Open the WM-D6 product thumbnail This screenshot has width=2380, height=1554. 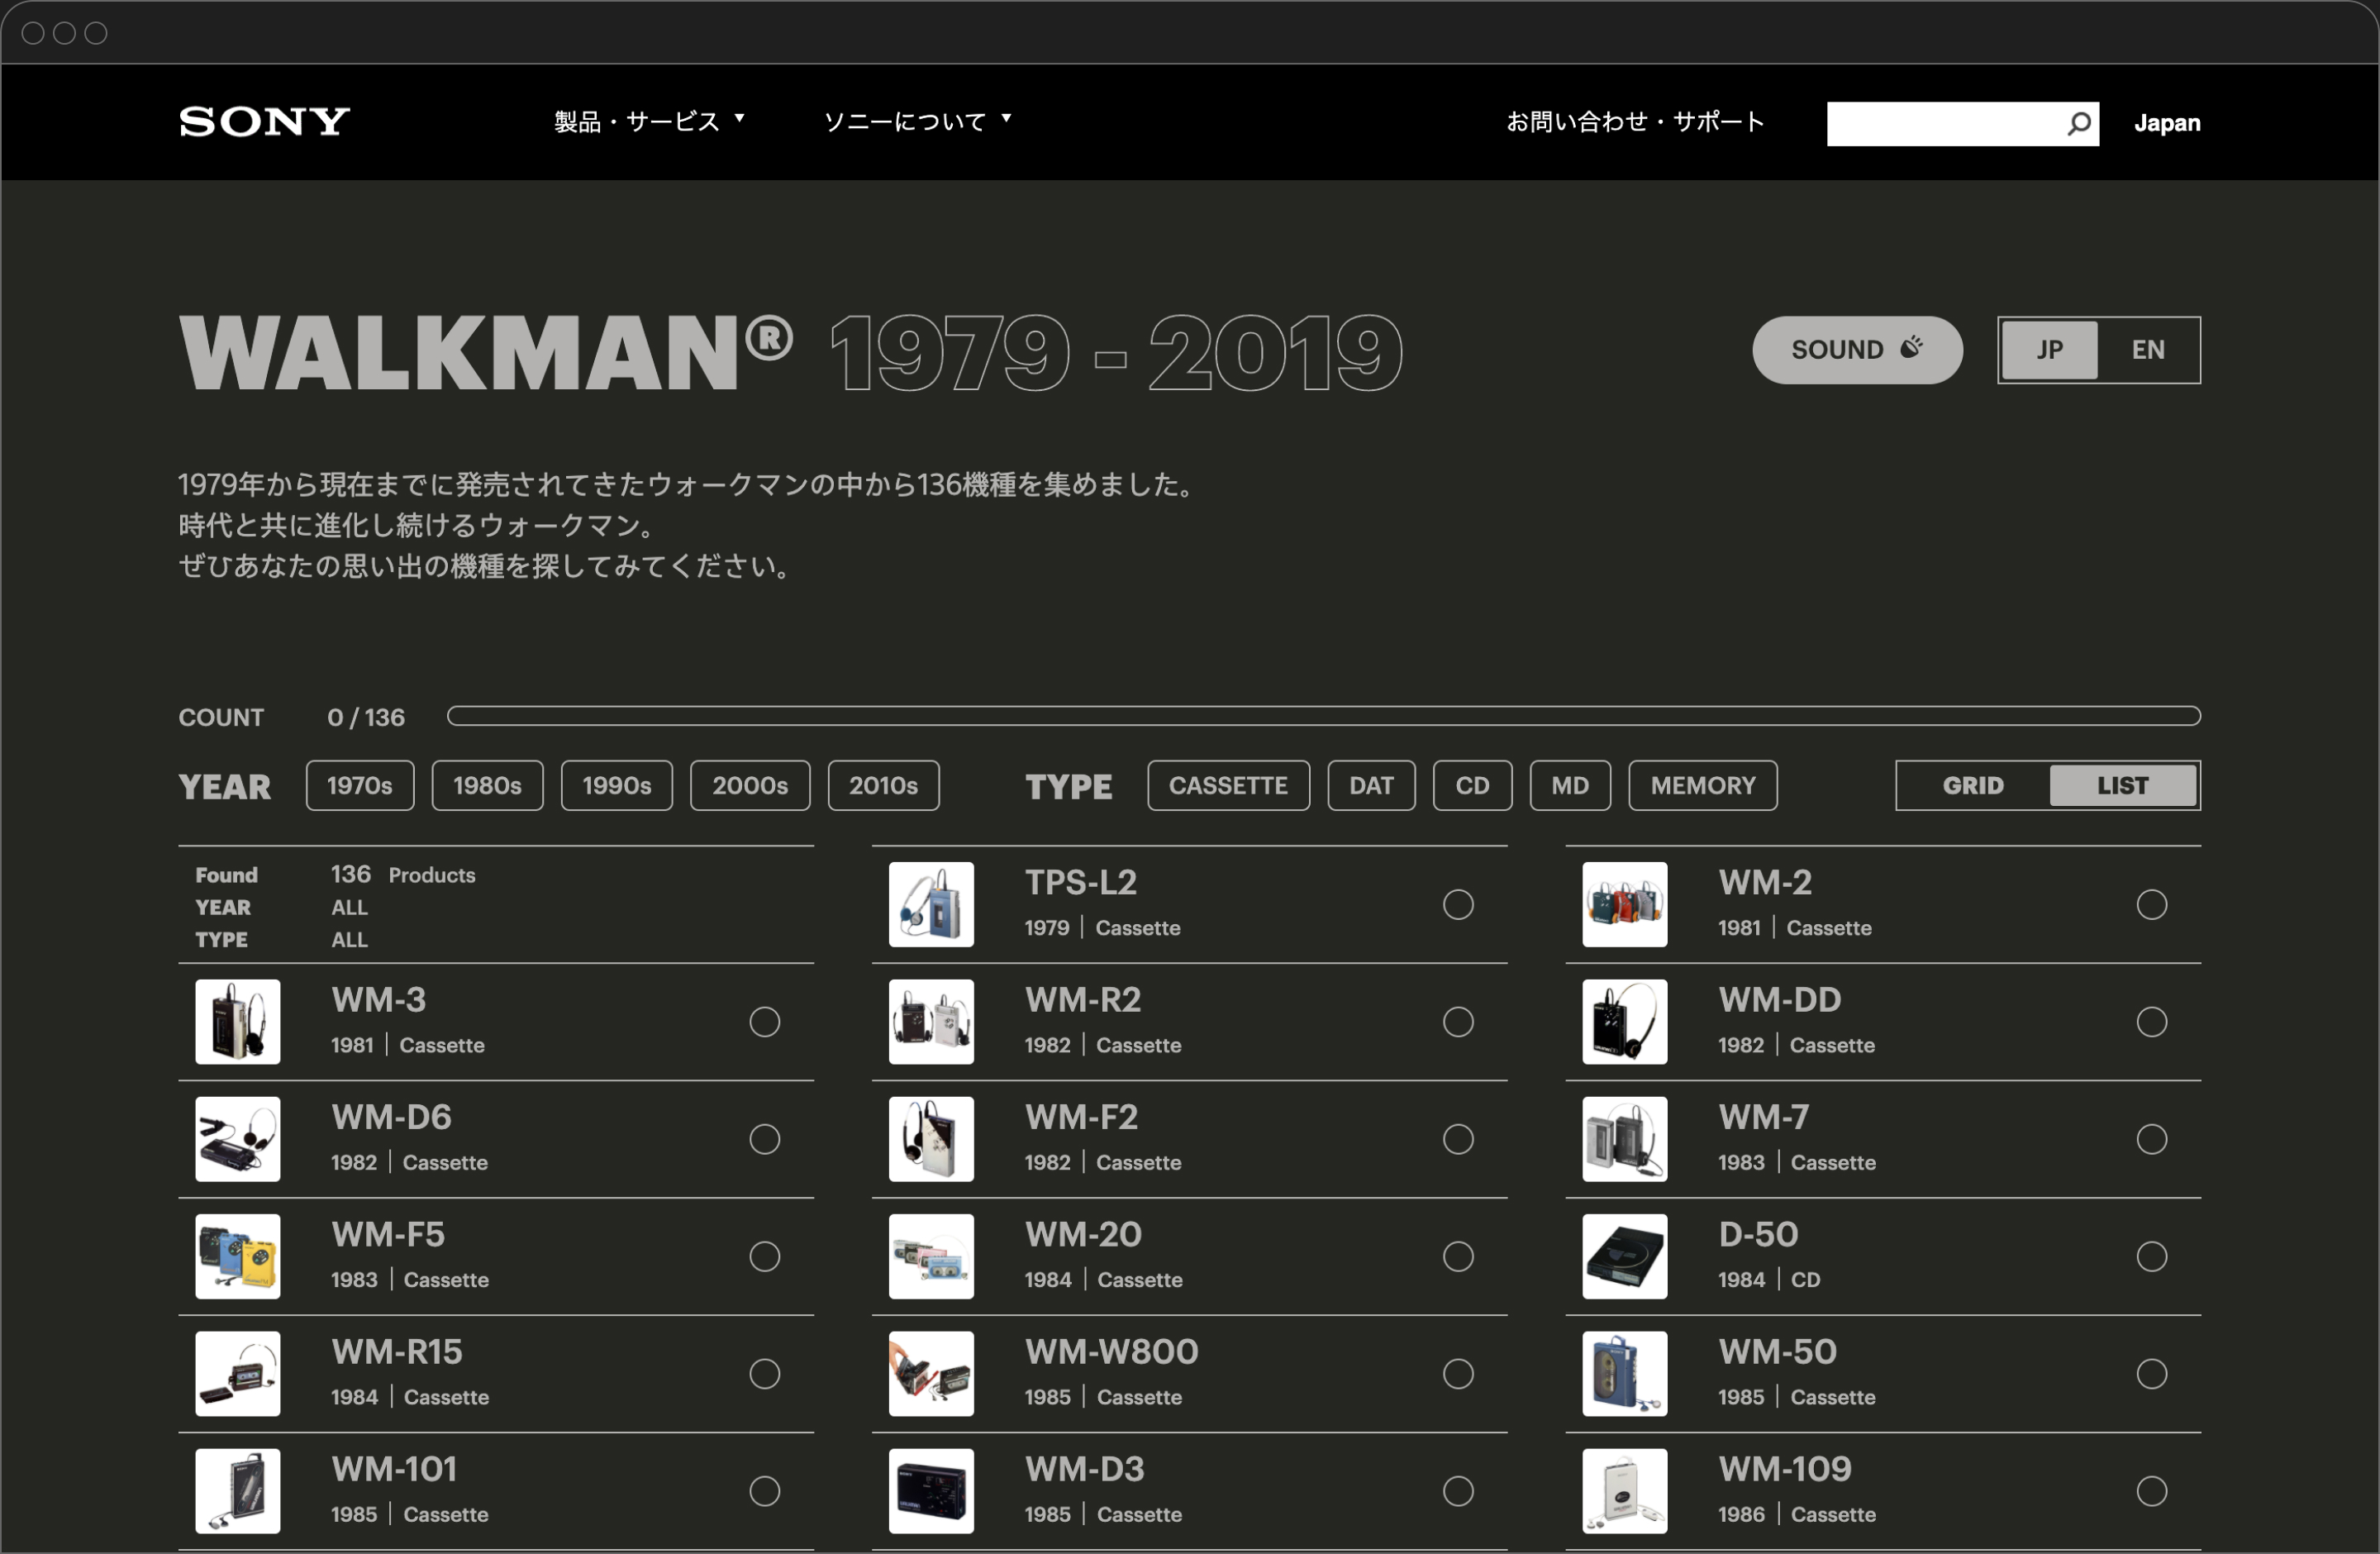[x=238, y=1139]
